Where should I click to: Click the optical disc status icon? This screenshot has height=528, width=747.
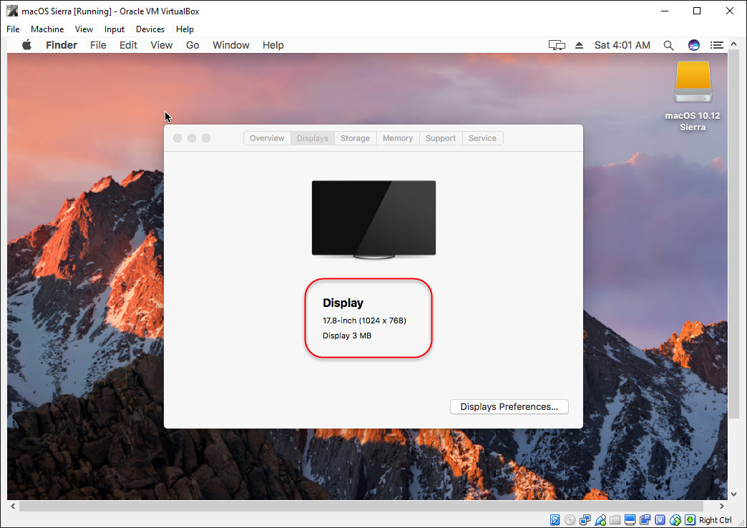(x=570, y=520)
